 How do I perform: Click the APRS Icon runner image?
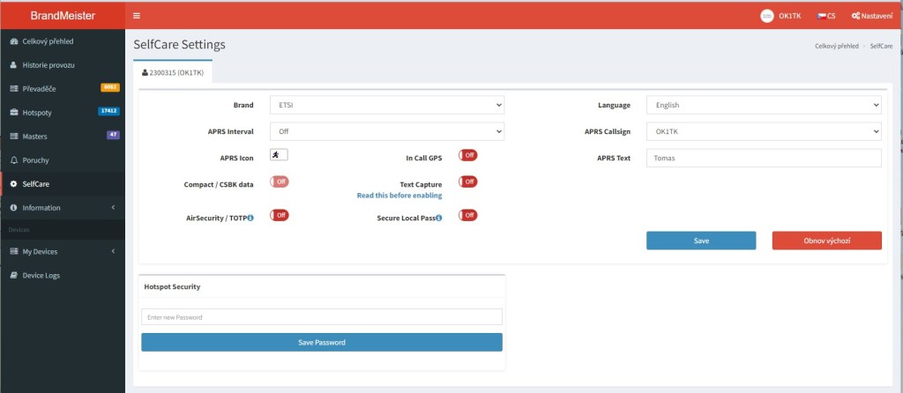click(x=278, y=155)
